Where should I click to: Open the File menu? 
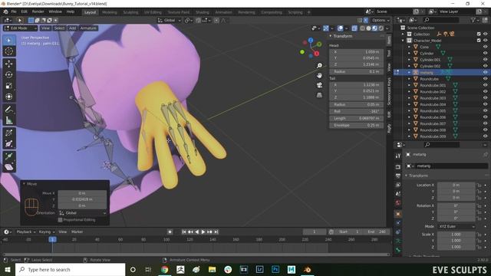(14, 11)
